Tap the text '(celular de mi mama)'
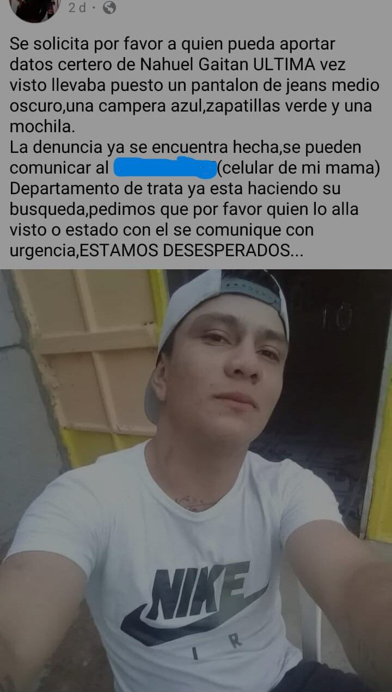The height and width of the screenshot is (692, 392). point(298,168)
